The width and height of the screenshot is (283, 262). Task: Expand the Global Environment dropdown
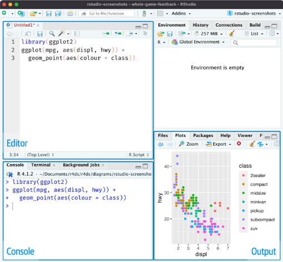(198, 42)
